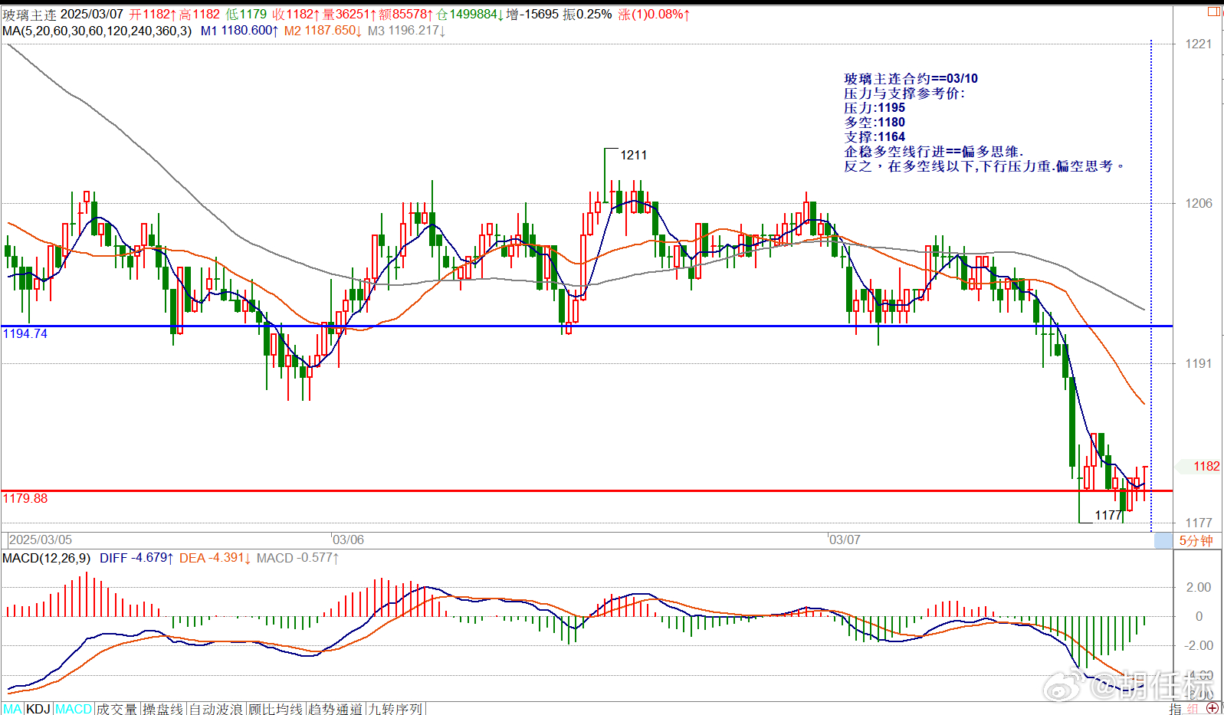Click the blue box beside 5分钟
1224x715 pixels.
coord(1163,541)
